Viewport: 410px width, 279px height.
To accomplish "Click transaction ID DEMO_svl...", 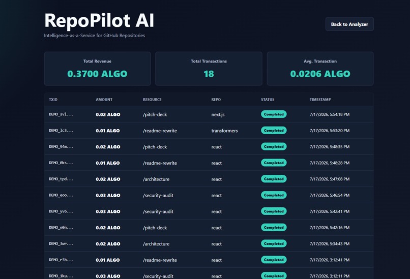I will [61, 114].
